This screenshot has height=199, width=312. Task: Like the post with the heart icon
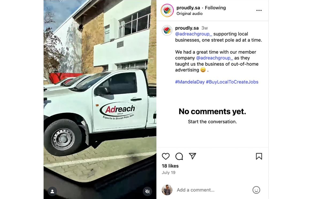click(x=166, y=156)
